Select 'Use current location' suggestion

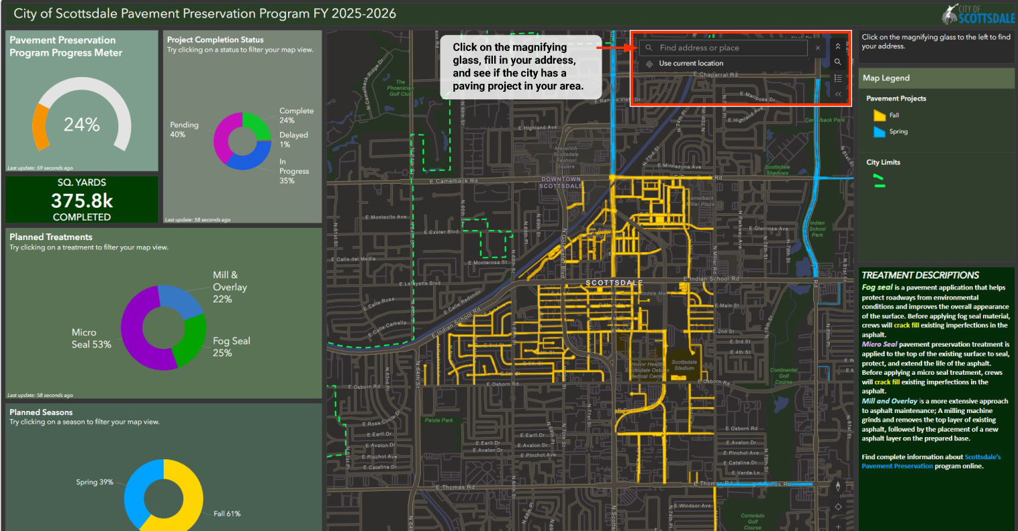(x=691, y=64)
